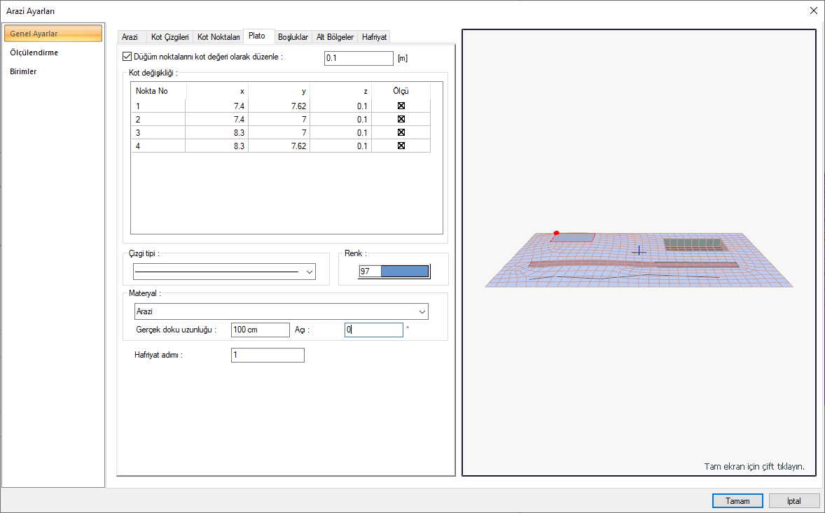Open the Kot Çizgileri tab
The width and height of the screenshot is (825, 513).
click(x=170, y=37)
